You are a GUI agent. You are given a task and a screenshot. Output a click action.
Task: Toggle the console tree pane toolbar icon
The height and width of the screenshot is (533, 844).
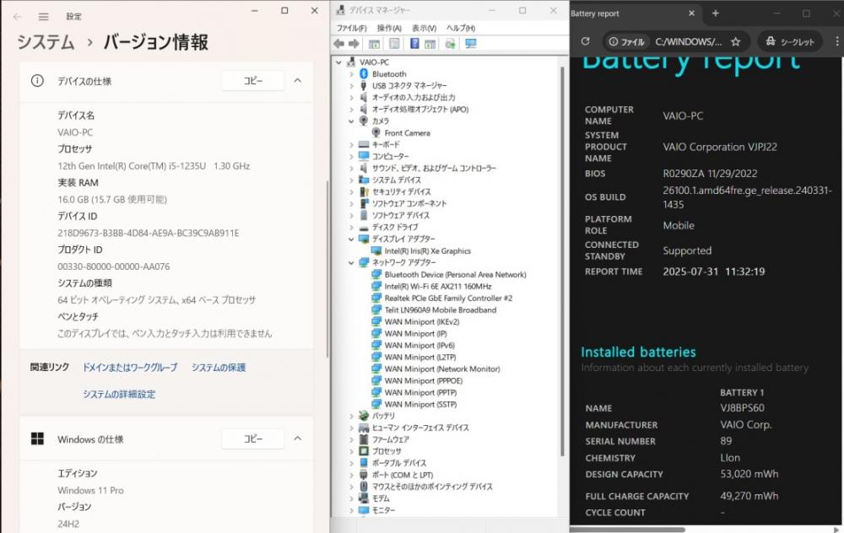coord(374,44)
